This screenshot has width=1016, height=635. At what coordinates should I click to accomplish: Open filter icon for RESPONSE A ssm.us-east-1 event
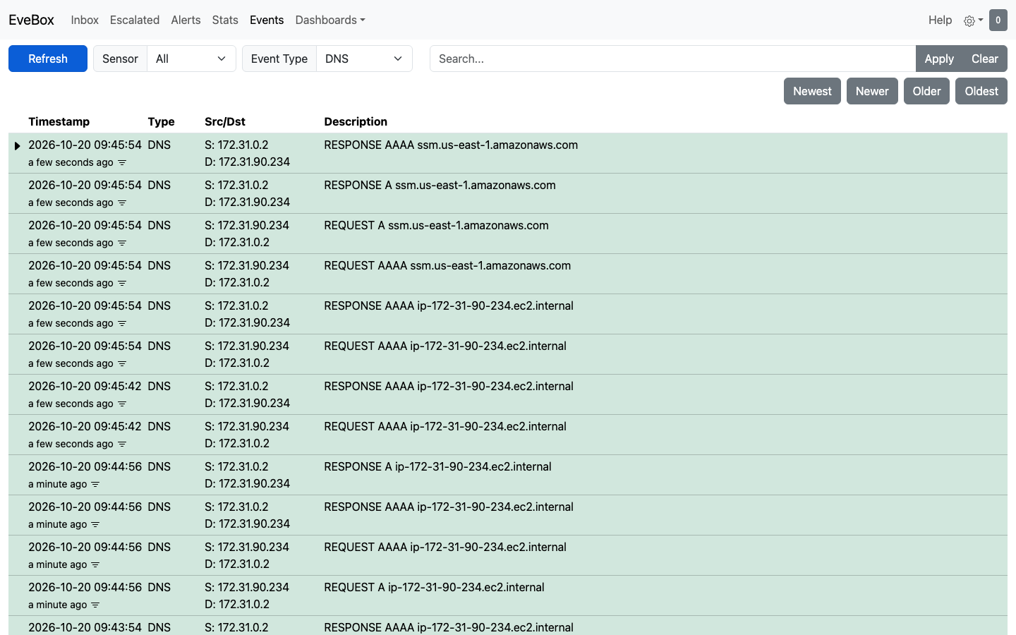click(122, 203)
